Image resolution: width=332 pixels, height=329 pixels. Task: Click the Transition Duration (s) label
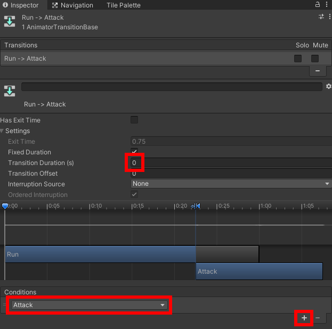(41, 163)
